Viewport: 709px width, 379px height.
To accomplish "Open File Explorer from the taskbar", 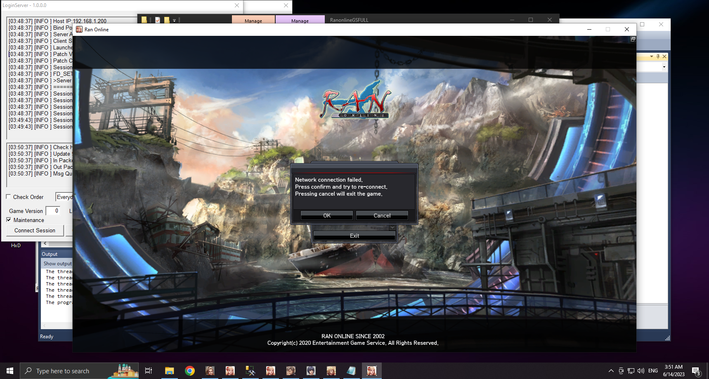I will pos(169,371).
